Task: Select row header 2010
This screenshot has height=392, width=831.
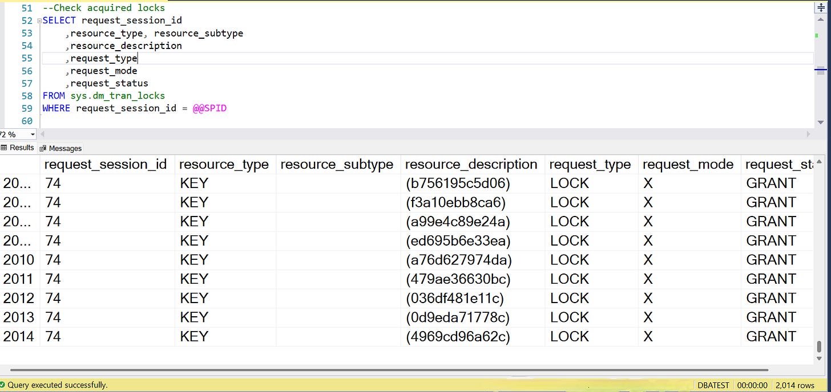Action: [19, 260]
